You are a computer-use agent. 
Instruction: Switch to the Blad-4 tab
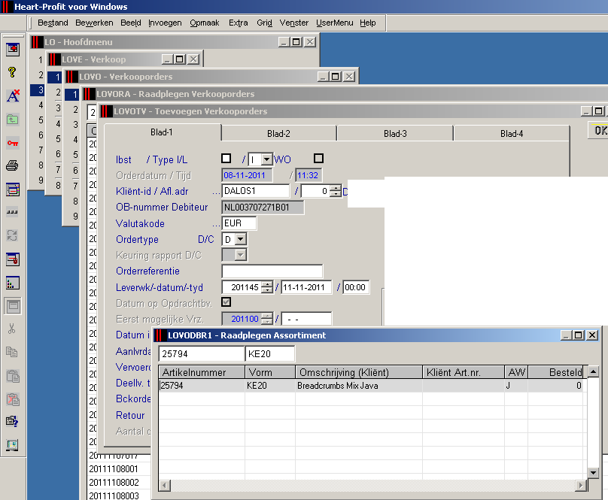click(512, 134)
